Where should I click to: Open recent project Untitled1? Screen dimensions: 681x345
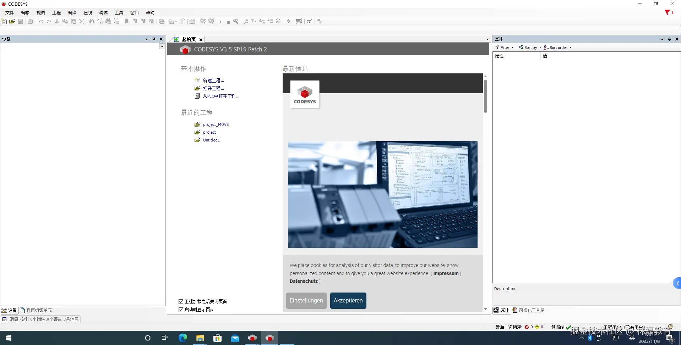[211, 140]
